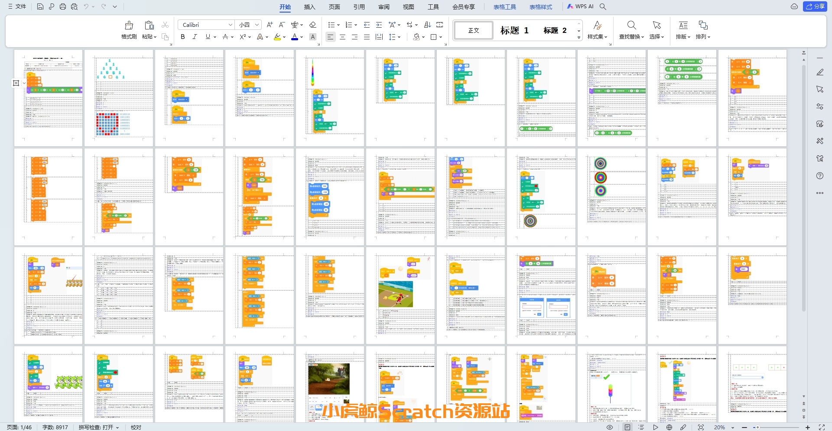
Task: Click the Format Painter (格式刷) icon
Action: (129, 26)
